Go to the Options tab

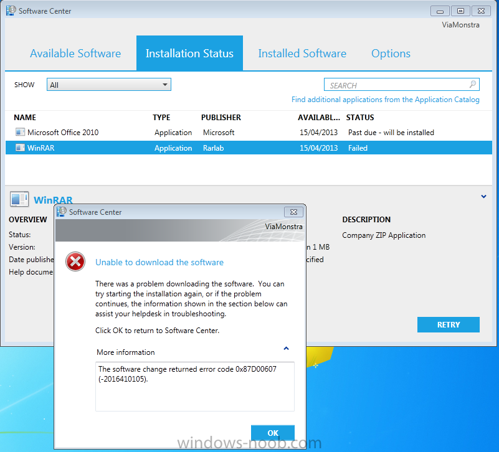pyautogui.click(x=391, y=54)
